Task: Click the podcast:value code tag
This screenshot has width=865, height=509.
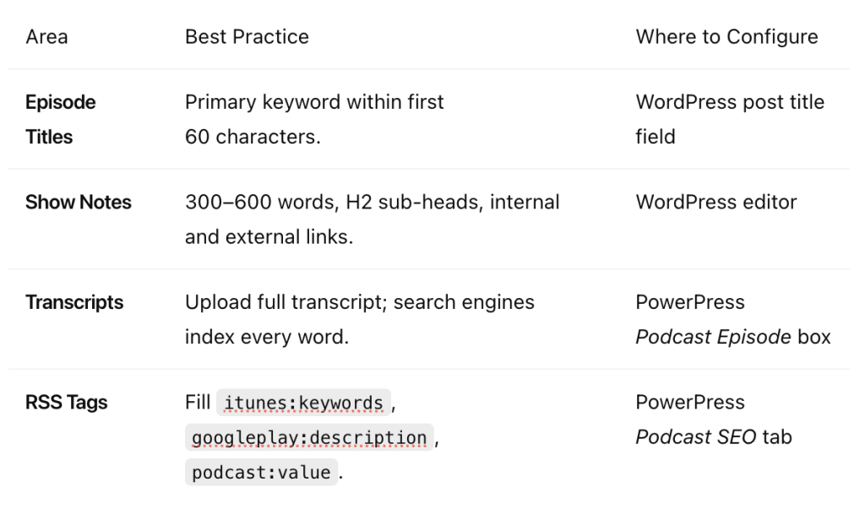Action: [261, 473]
